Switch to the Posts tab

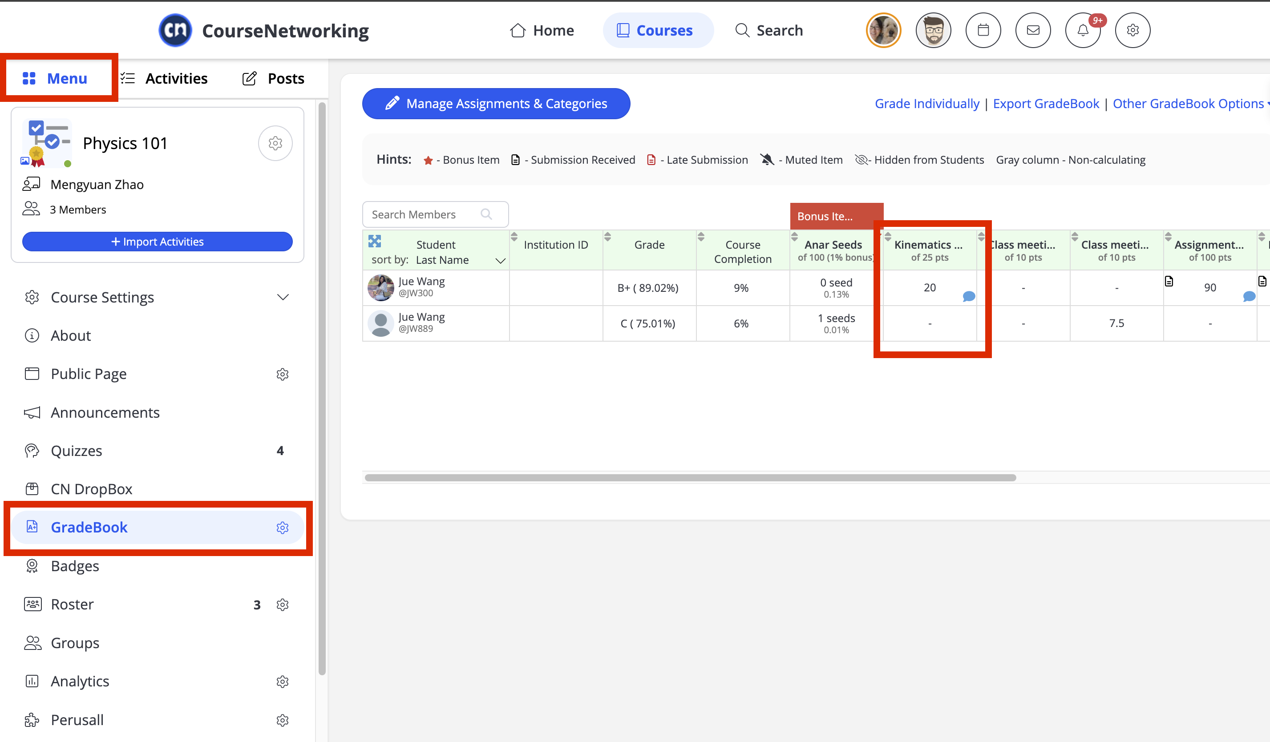(273, 79)
